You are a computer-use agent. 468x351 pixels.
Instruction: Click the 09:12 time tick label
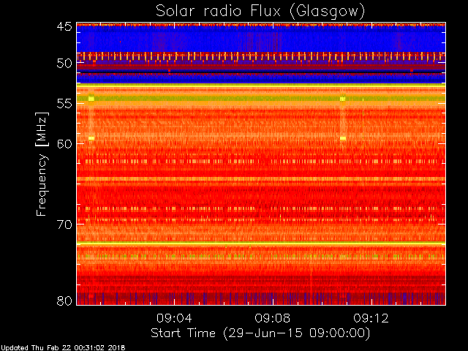pos(371,318)
